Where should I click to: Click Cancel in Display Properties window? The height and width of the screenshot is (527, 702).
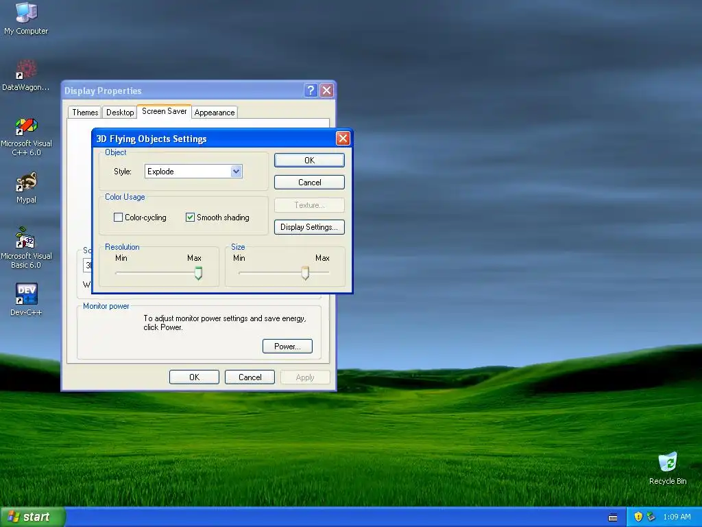(250, 377)
